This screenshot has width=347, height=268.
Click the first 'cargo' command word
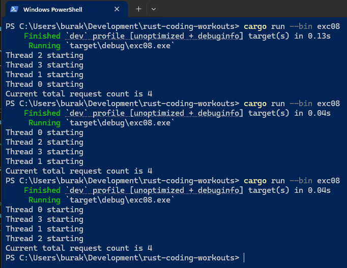point(254,26)
